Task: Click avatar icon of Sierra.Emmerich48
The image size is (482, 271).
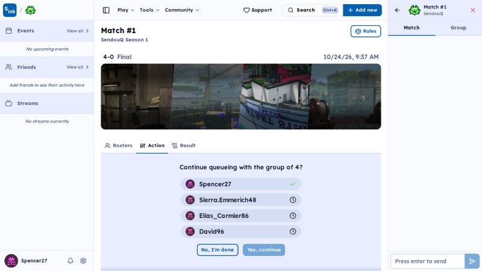Action: point(190,200)
